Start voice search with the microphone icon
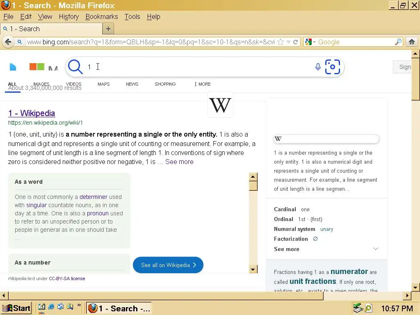Screen dimensions: 420x315 pyautogui.click(x=318, y=67)
